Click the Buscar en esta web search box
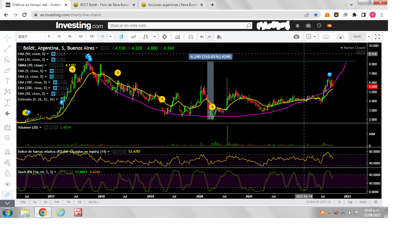The height and width of the screenshot is (243, 409). pos(180,26)
